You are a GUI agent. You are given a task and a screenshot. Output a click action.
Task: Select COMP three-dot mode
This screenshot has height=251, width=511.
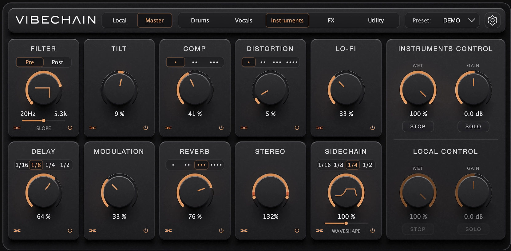[x=214, y=62]
